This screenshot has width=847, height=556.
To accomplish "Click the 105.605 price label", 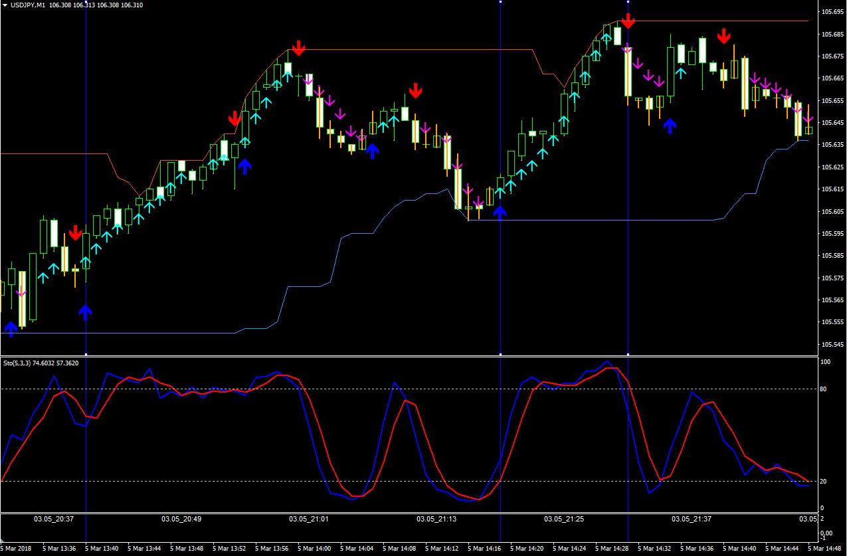I will tap(833, 211).
